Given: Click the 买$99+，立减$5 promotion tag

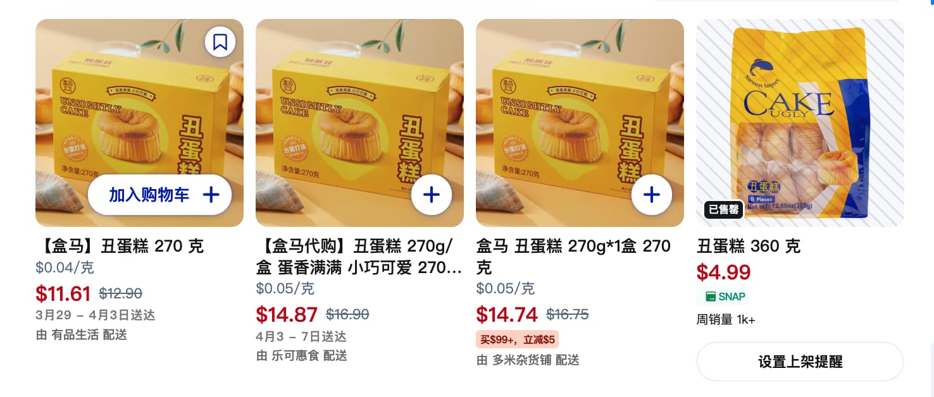Looking at the screenshot, I should tap(517, 339).
